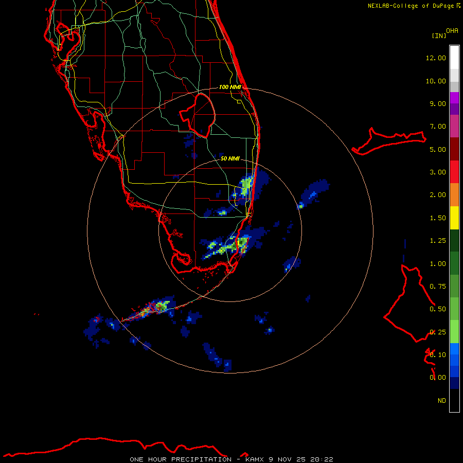Click the 1.00 legend value

(x=438, y=264)
